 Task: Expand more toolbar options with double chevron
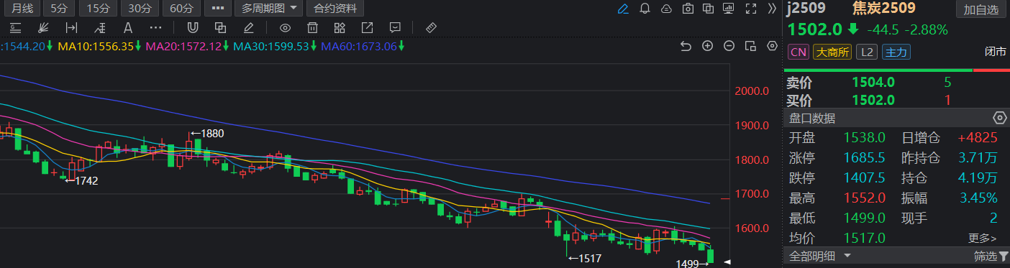click(772, 9)
